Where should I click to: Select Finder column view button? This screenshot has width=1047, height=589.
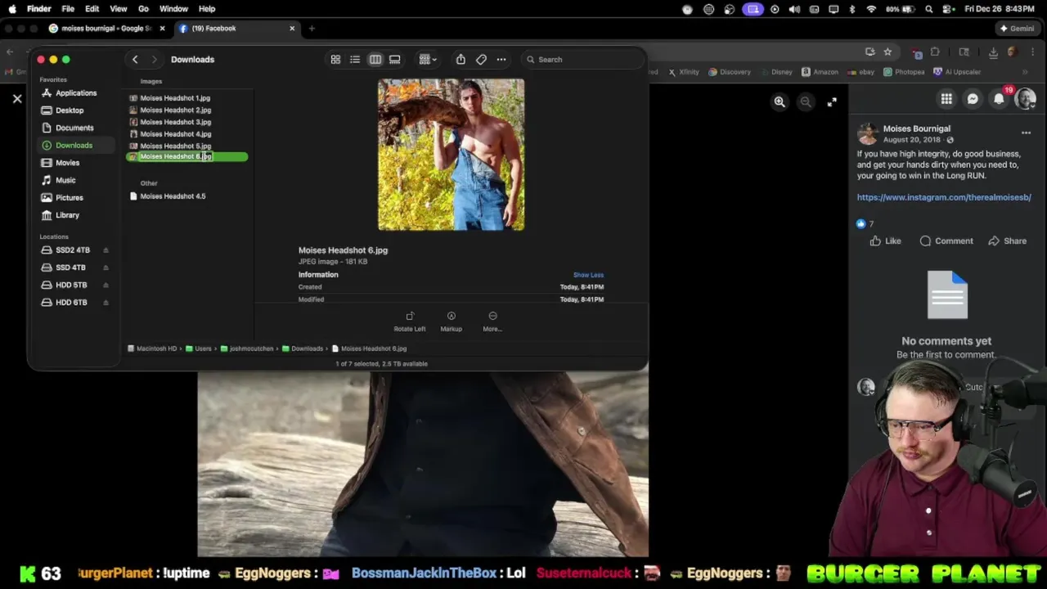(x=375, y=60)
